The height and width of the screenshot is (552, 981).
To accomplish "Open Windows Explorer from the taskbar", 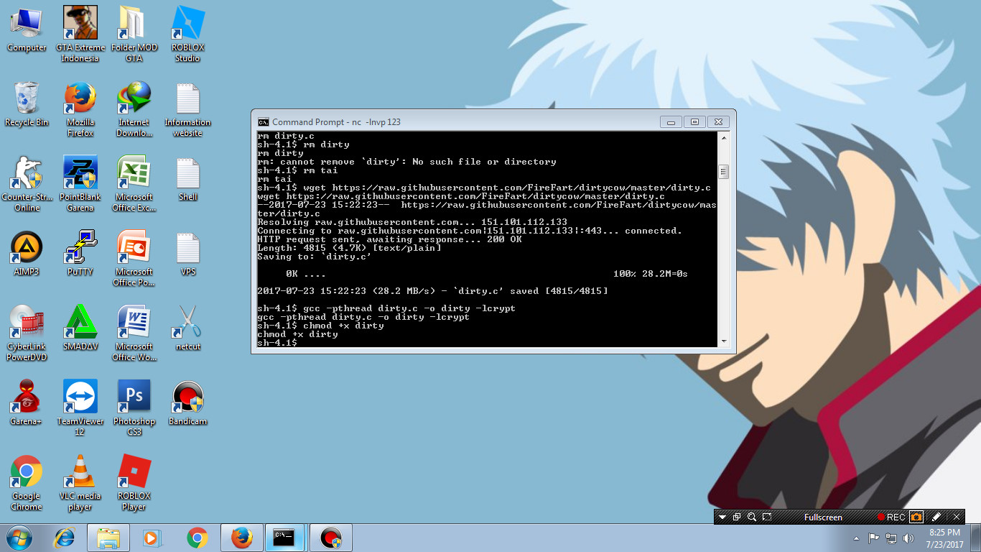I will (x=108, y=538).
